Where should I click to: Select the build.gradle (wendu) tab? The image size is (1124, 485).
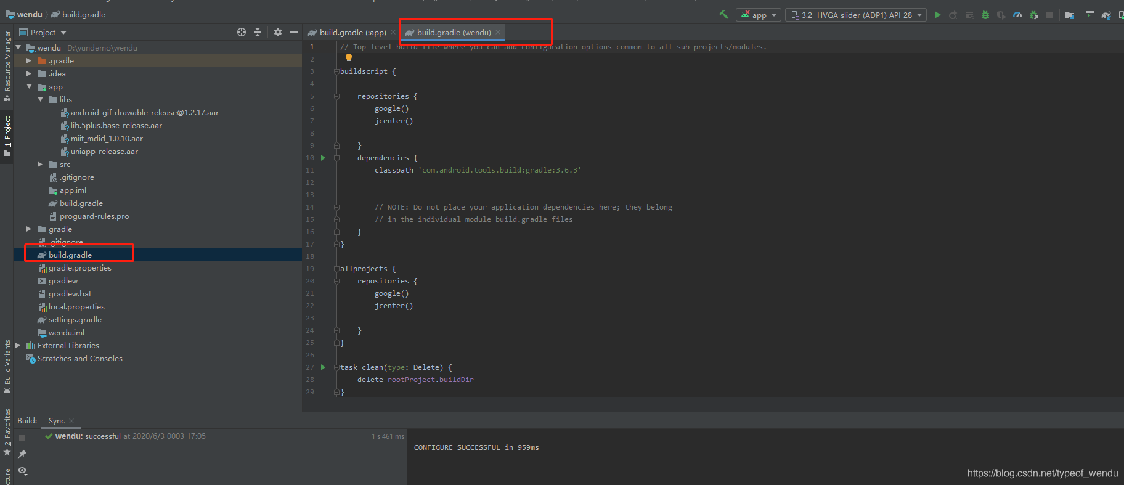point(454,33)
